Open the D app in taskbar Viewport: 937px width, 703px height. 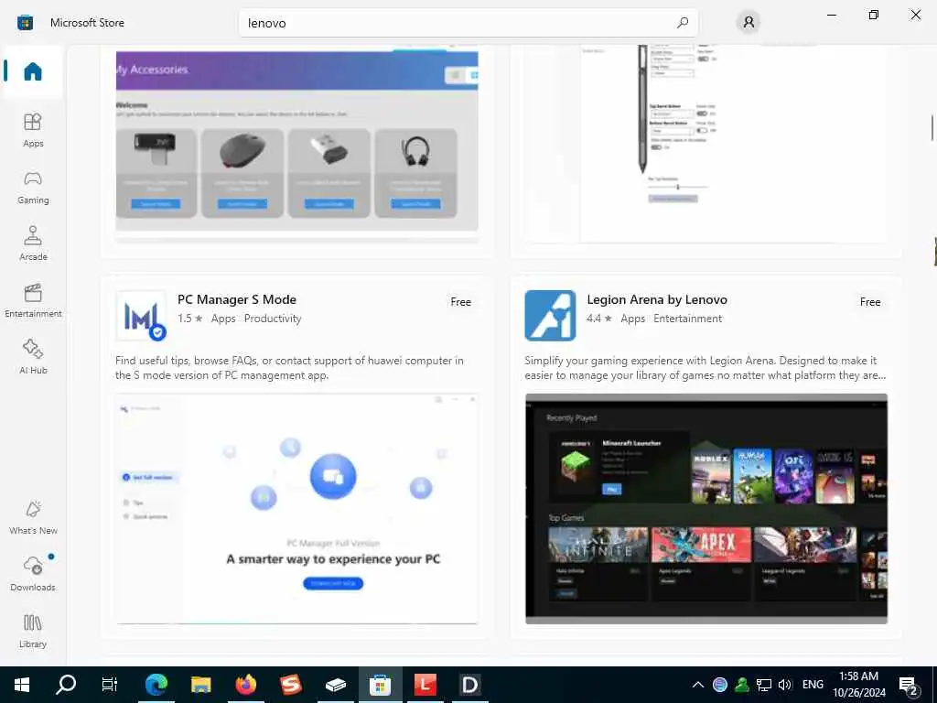(469, 685)
